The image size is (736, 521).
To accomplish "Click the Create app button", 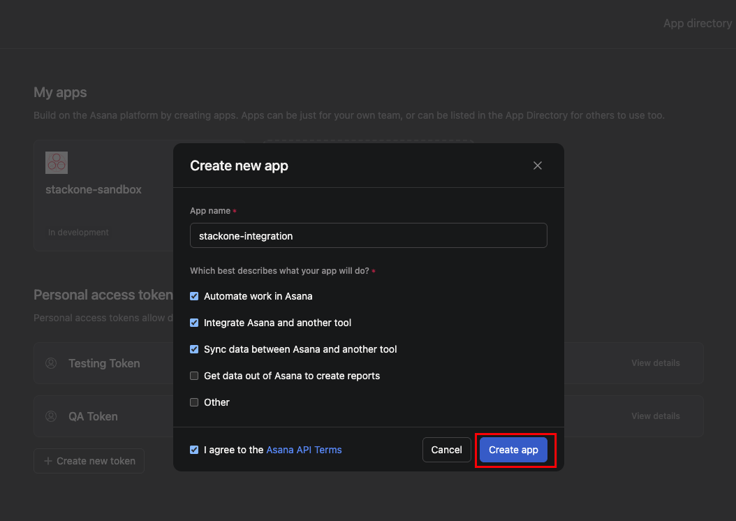I will coord(513,450).
